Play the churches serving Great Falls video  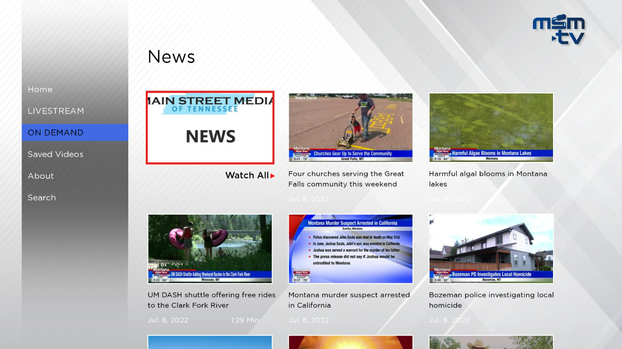pyautogui.click(x=350, y=127)
